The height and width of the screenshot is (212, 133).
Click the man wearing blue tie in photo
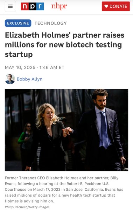pyautogui.click(x=103, y=130)
